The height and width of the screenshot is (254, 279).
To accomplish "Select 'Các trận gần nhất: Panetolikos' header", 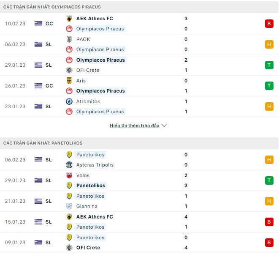I will [x=43, y=143].
